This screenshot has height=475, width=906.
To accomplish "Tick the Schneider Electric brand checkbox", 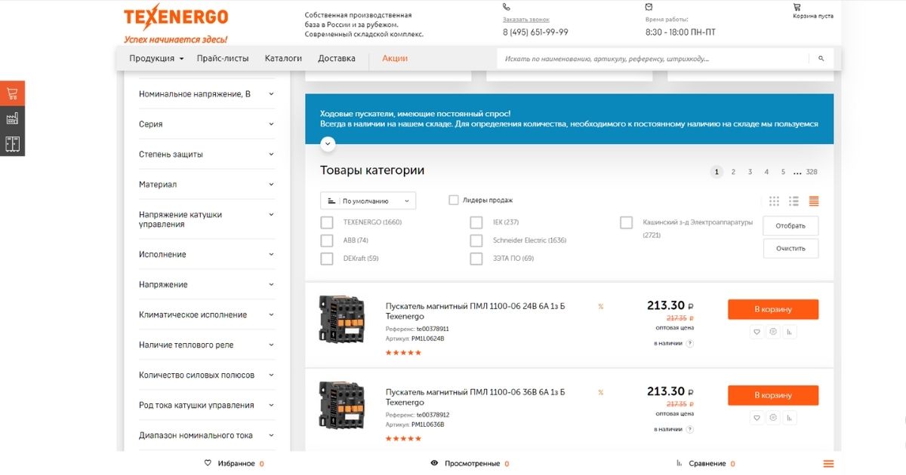I will click(x=476, y=241).
